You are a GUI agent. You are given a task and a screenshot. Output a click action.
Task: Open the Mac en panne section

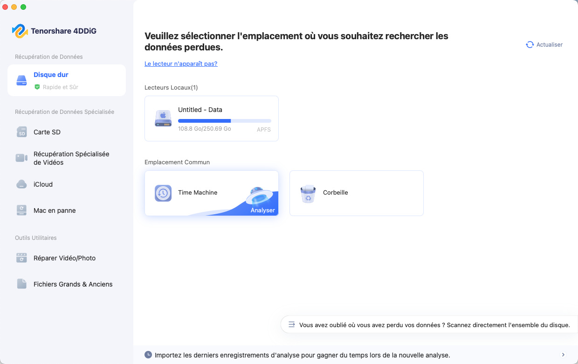(x=55, y=210)
